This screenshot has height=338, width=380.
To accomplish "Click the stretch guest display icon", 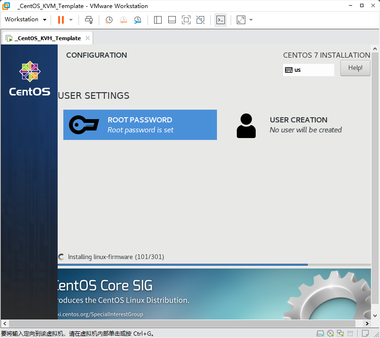I will [241, 20].
